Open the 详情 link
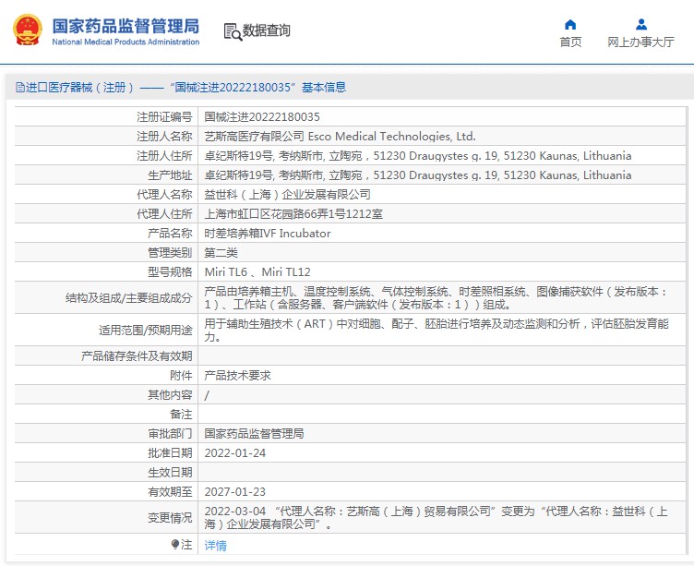This screenshot has width=694, height=566. coord(216,545)
